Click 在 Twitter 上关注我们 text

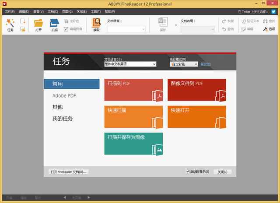coord(253,12)
